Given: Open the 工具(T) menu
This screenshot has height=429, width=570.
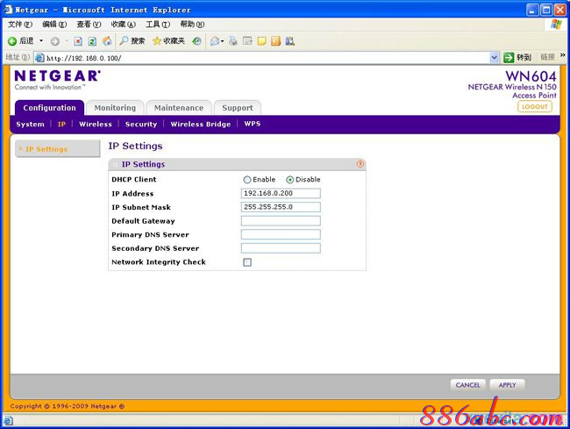Looking at the screenshot, I should tap(158, 25).
